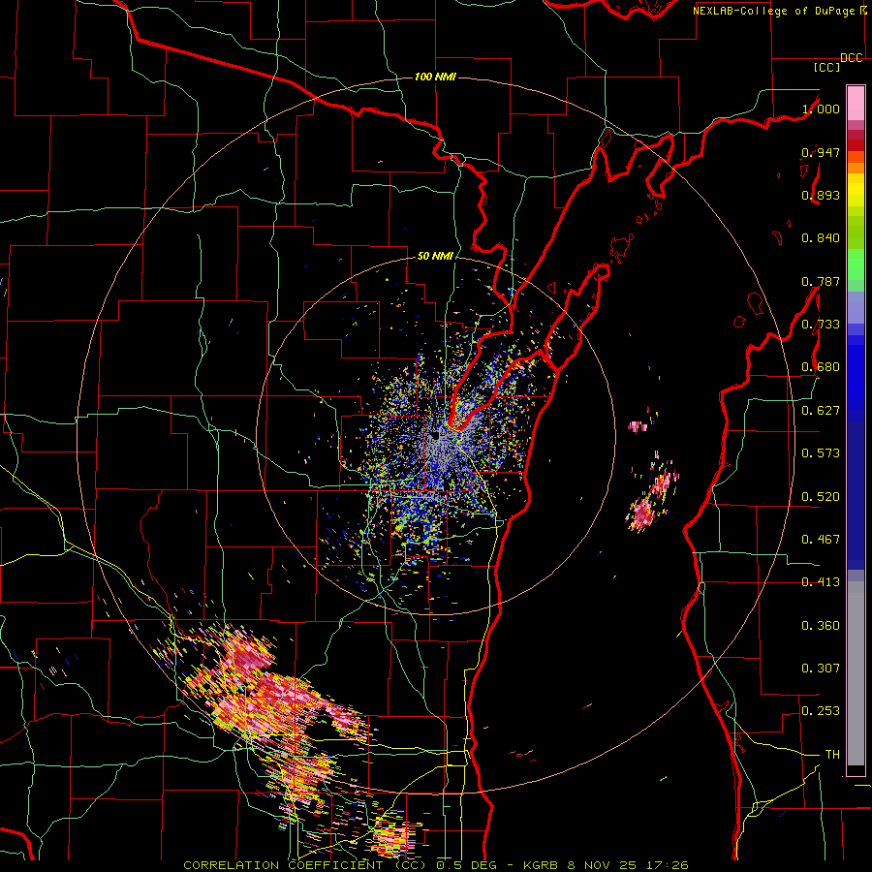Select the 0.787 legend value
Image resolution: width=872 pixels, height=872 pixels.
(x=821, y=281)
